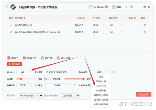The image size is (156, 110).
Task: Click the 选择规则 button
Action: pos(68,95)
